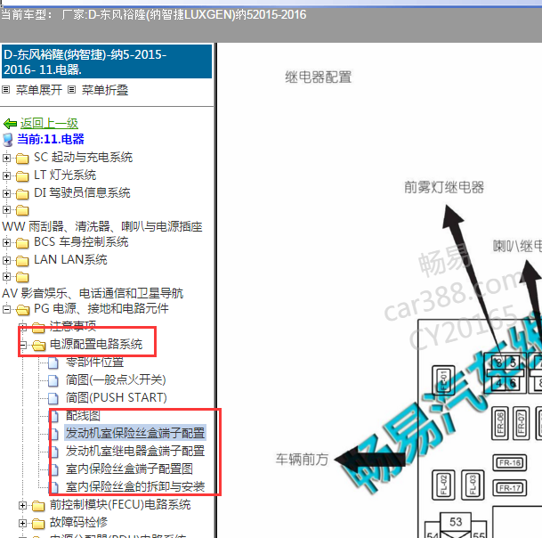Image resolution: width=542 pixels, height=538 pixels.
Task: Click the folder icon of BCS 车身控制系统
Action: pyautogui.click(x=22, y=243)
